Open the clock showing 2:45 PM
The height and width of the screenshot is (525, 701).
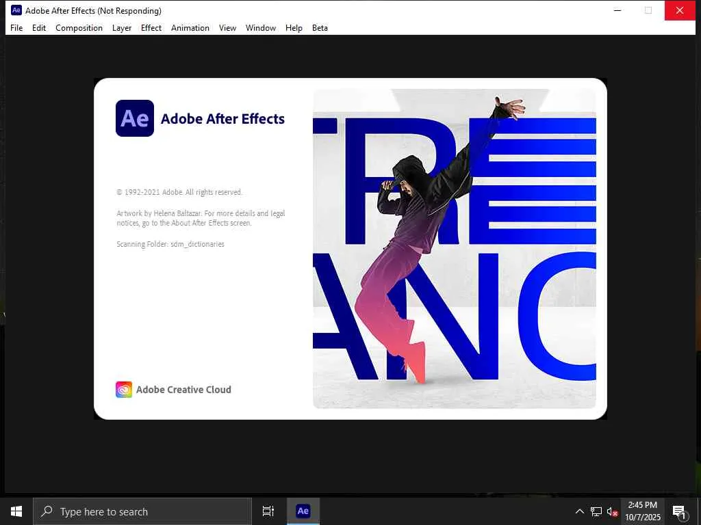point(642,511)
